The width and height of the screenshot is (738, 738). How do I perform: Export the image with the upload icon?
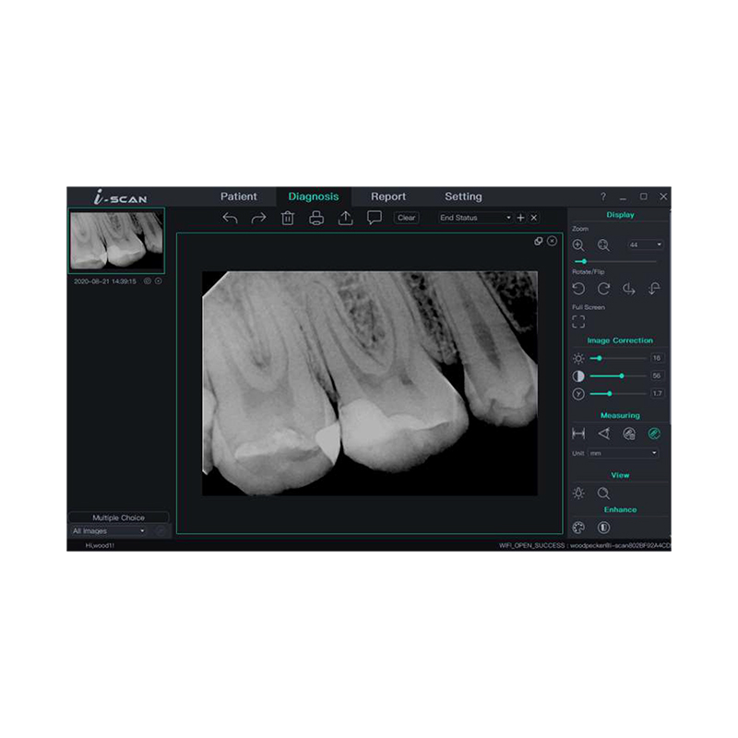pos(346,218)
